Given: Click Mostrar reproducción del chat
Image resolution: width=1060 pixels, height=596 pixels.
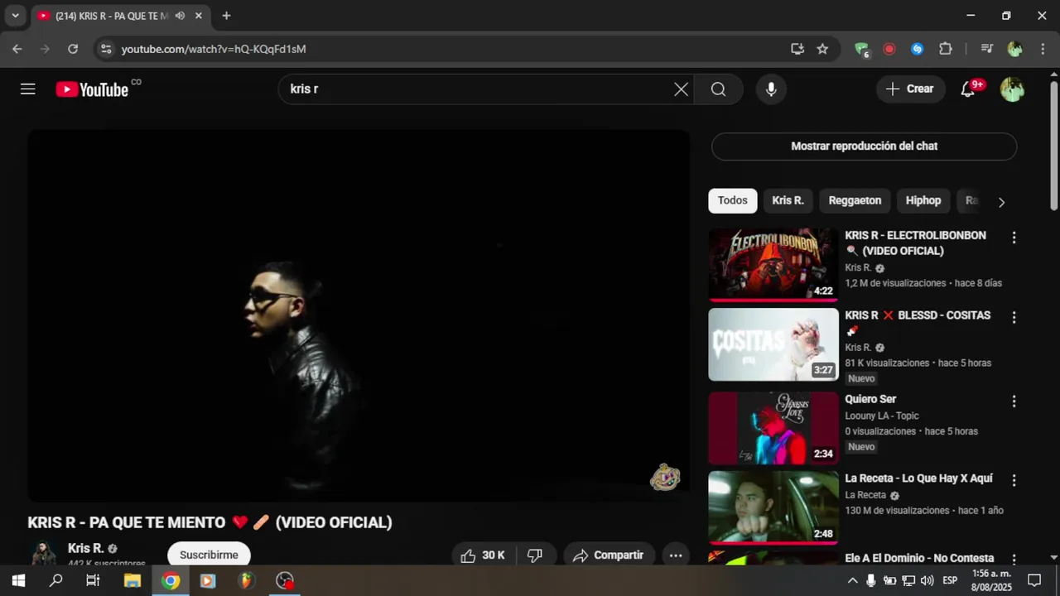Looking at the screenshot, I should 864,147.
